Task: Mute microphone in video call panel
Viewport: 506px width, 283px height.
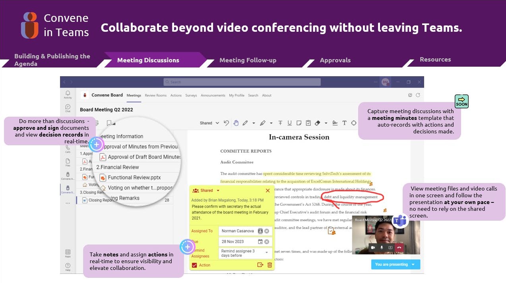Action: [x=382, y=247]
